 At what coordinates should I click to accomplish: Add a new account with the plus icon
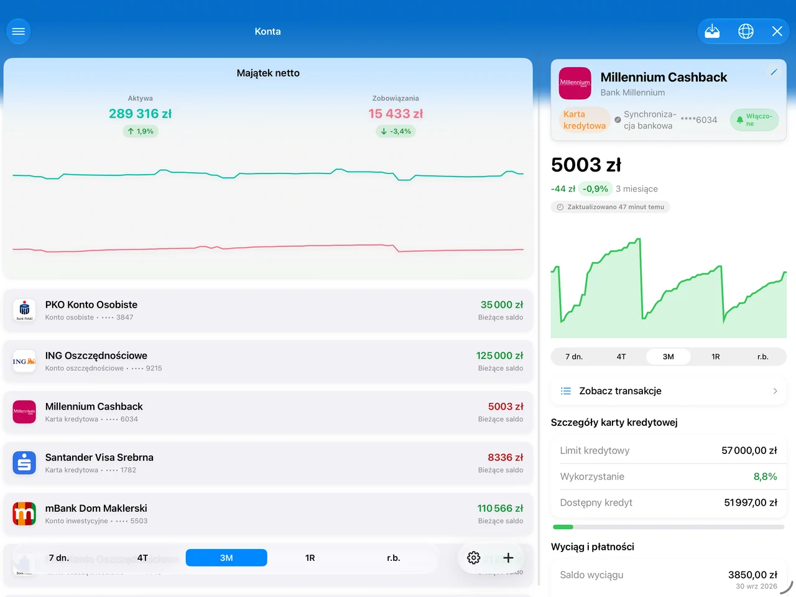(508, 558)
